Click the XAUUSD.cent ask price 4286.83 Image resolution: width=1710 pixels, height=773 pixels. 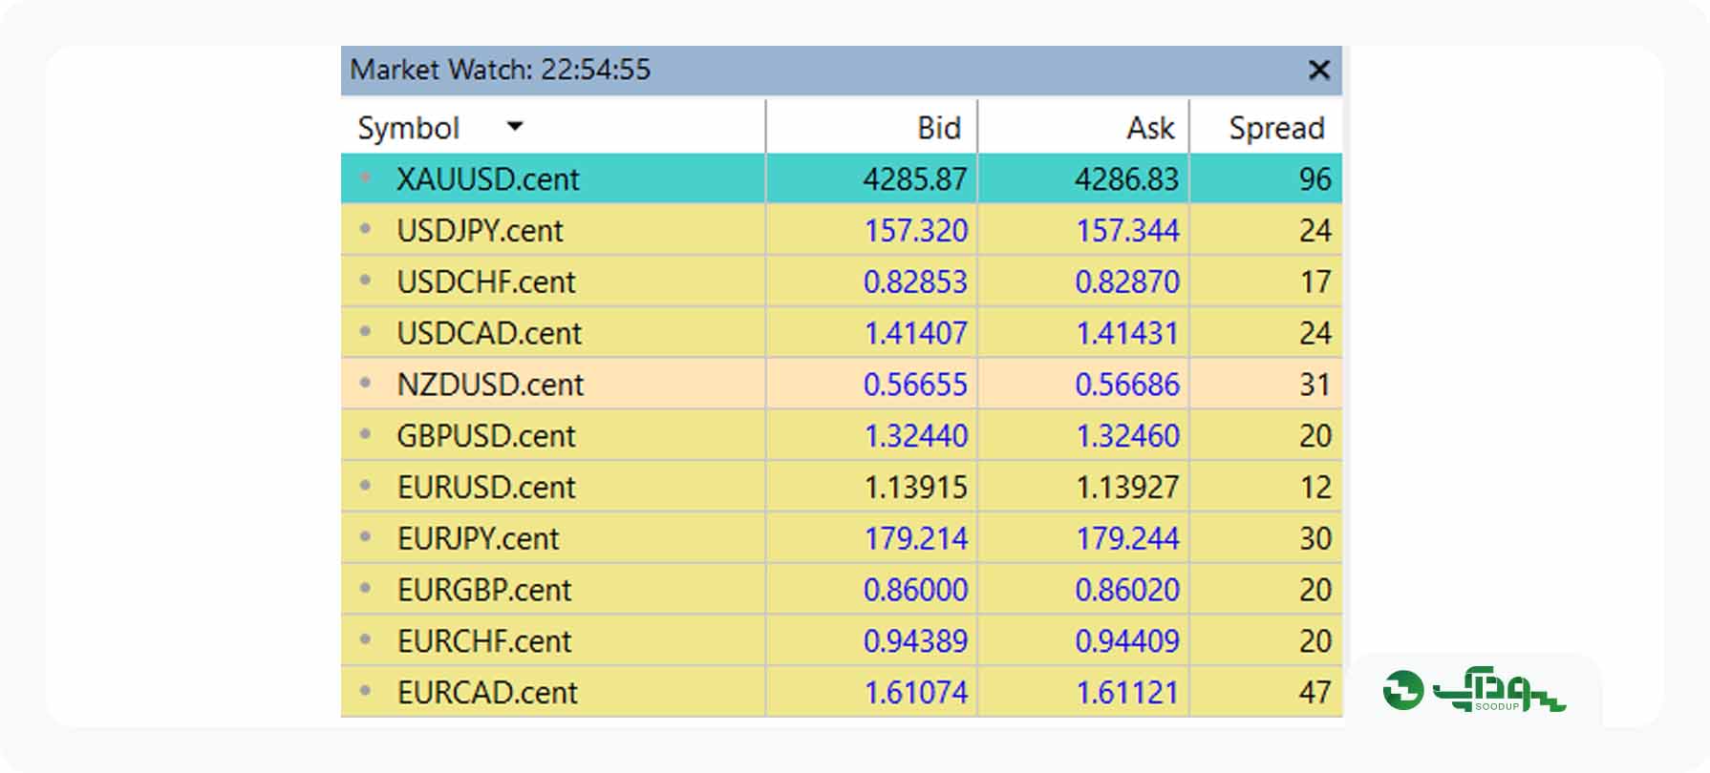pos(1127,179)
